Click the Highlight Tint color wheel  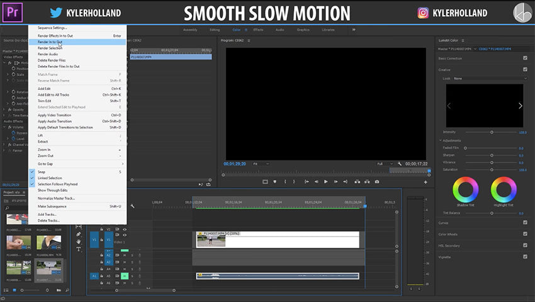click(x=504, y=189)
